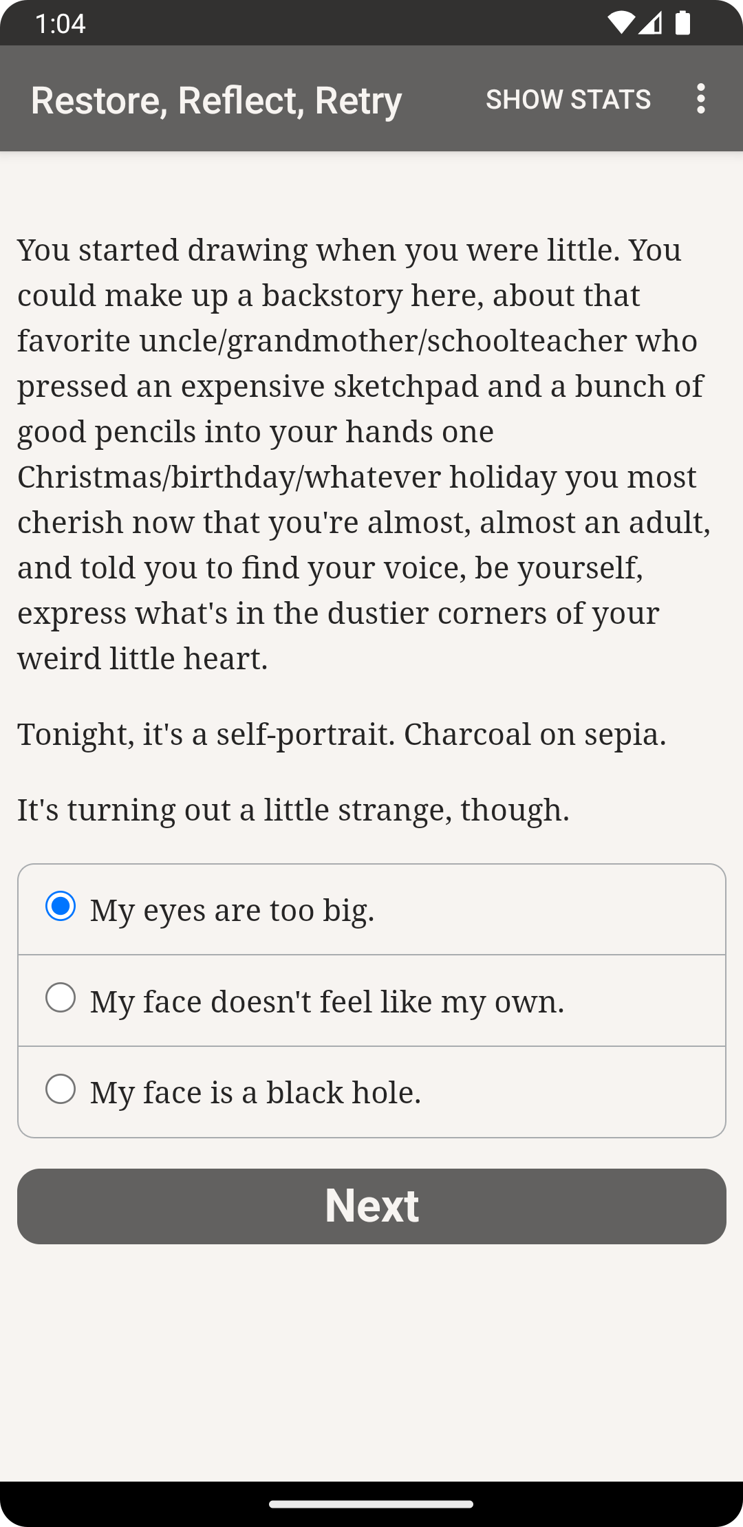Click the "Tonight, it's a self-portrait" line
This screenshot has width=743, height=1527.
click(x=342, y=734)
